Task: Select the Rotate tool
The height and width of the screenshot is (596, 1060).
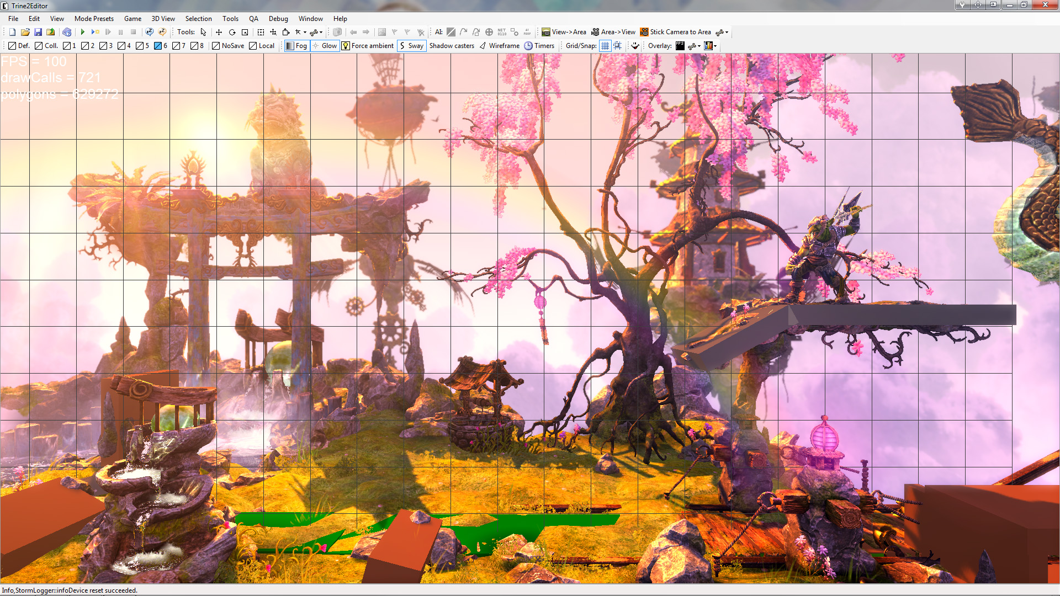Action: coord(232,32)
